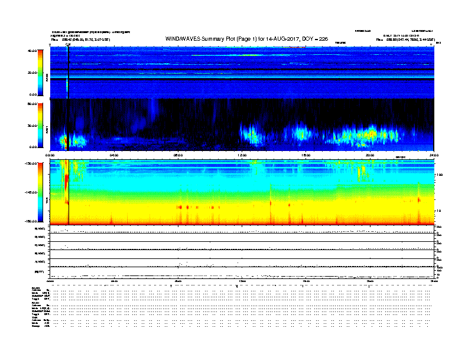Click the 100 frequency label right of TNR
Screen dimensions: 468x361
440,175
